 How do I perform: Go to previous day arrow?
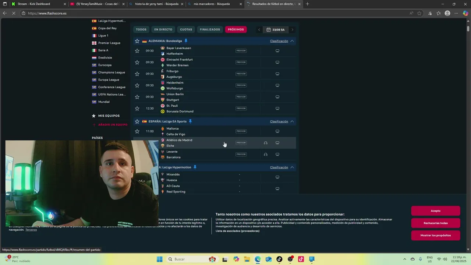259,30
